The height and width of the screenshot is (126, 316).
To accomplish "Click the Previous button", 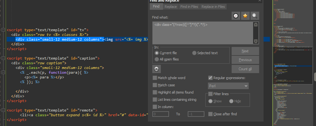I will point(245,60).
